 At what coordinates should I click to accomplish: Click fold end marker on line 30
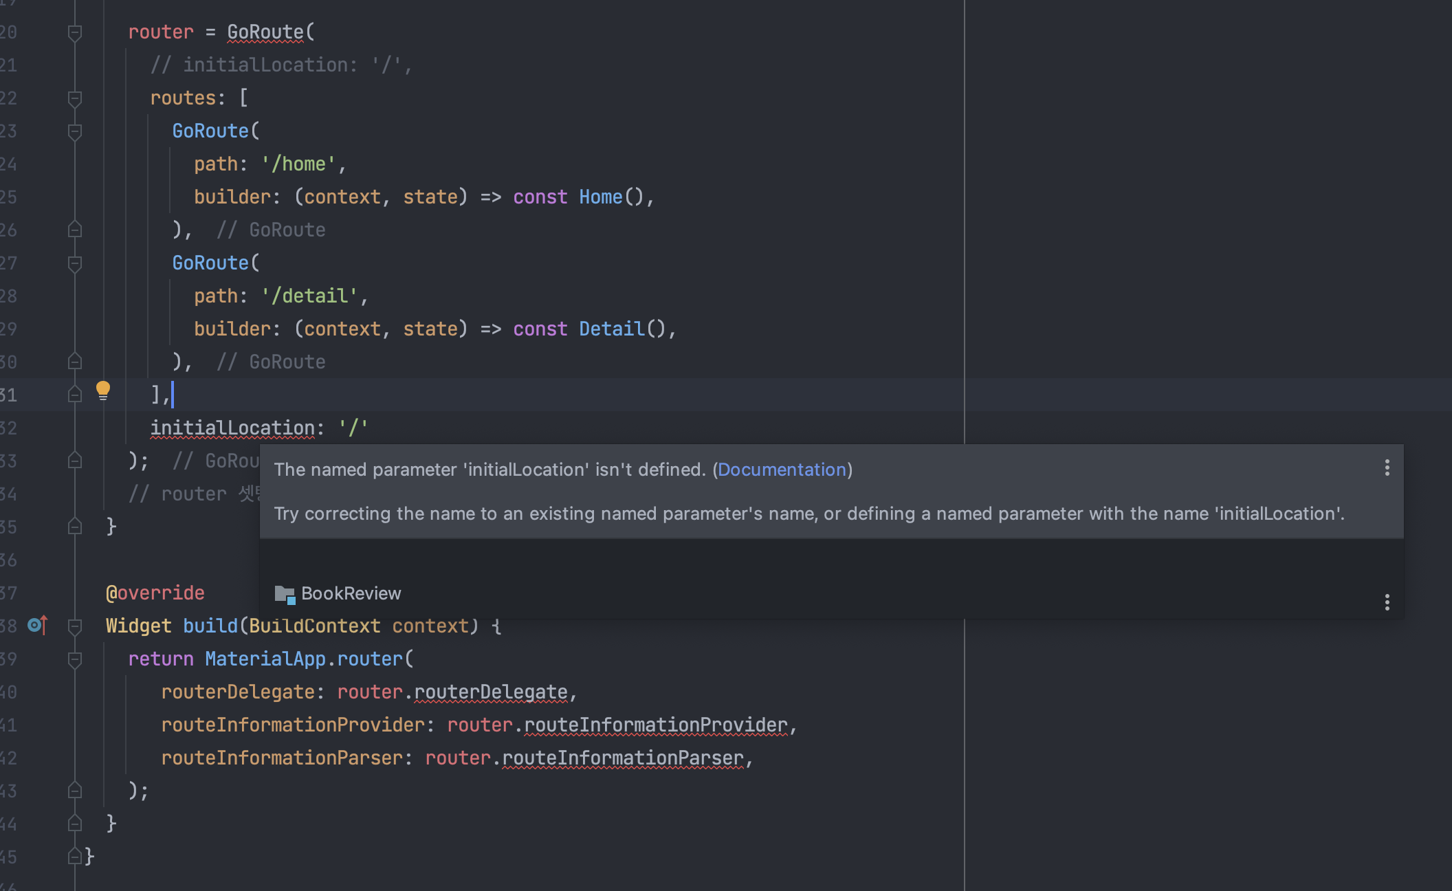click(x=75, y=362)
